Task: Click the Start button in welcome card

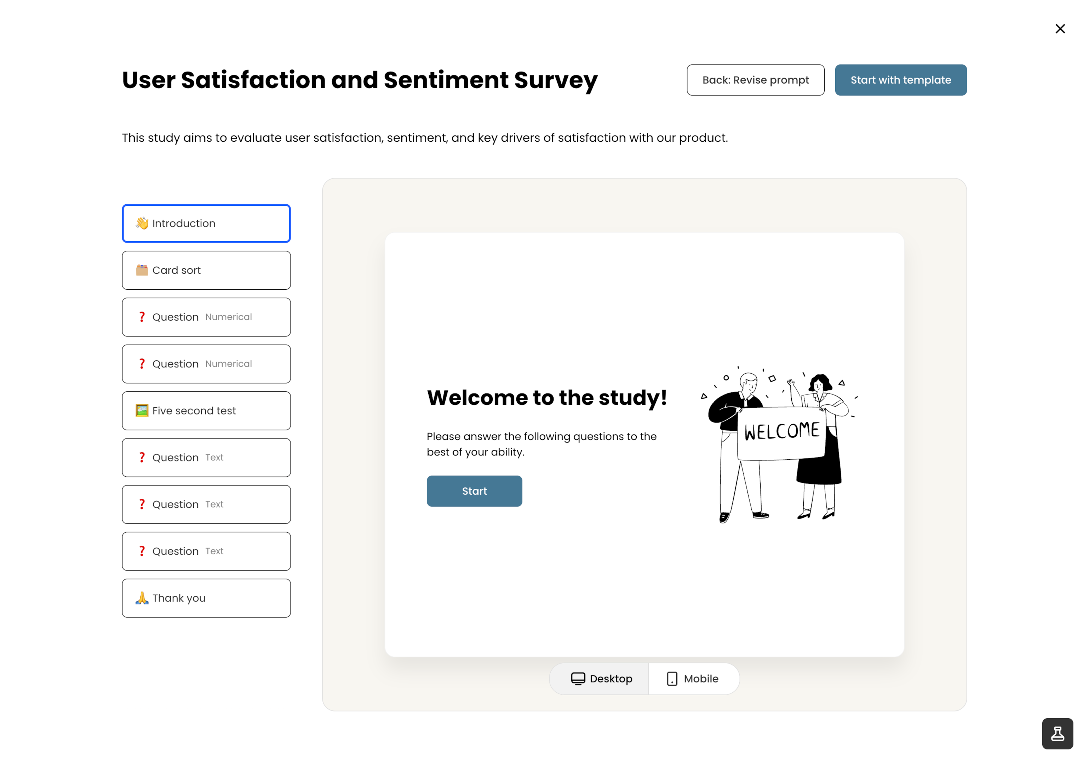Action: click(x=474, y=491)
